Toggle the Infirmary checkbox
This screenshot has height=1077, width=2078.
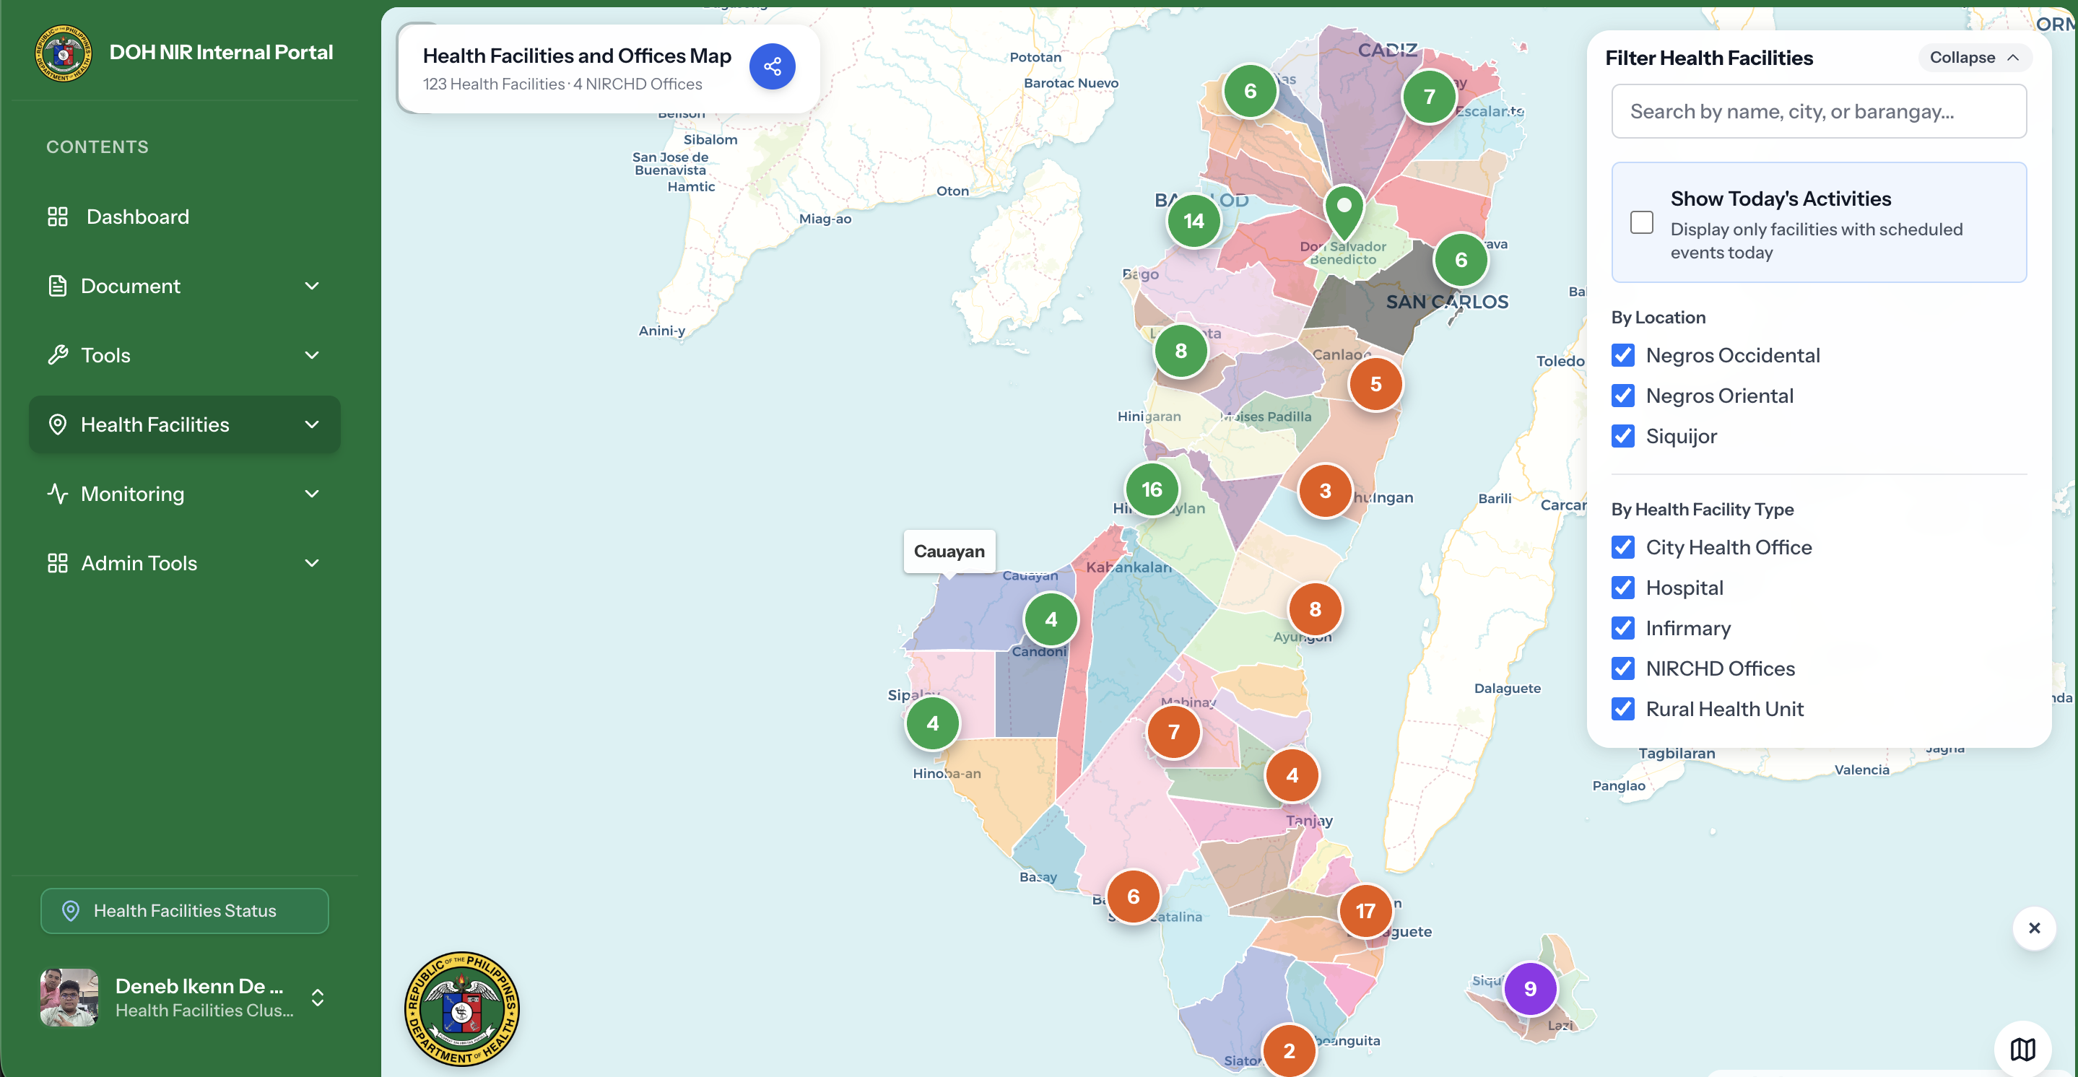(1622, 627)
